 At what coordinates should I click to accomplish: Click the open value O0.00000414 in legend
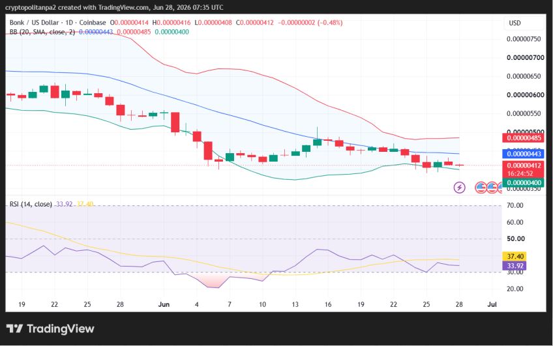pyautogui.click(x=129, y=23)
